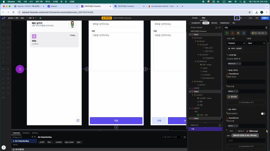
Task: Click the purple 저장 button on canvas
Action: pos(116,120)
